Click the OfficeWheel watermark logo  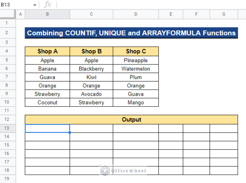pos(105,171)
